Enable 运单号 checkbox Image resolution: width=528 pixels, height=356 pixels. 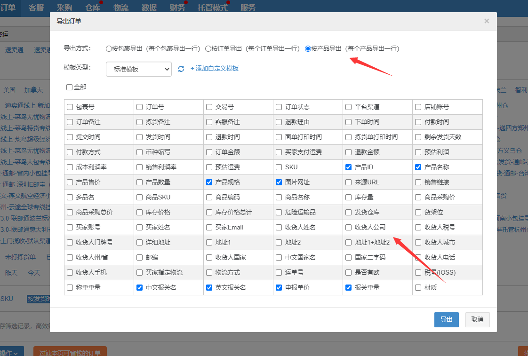[x=279, y=273]
